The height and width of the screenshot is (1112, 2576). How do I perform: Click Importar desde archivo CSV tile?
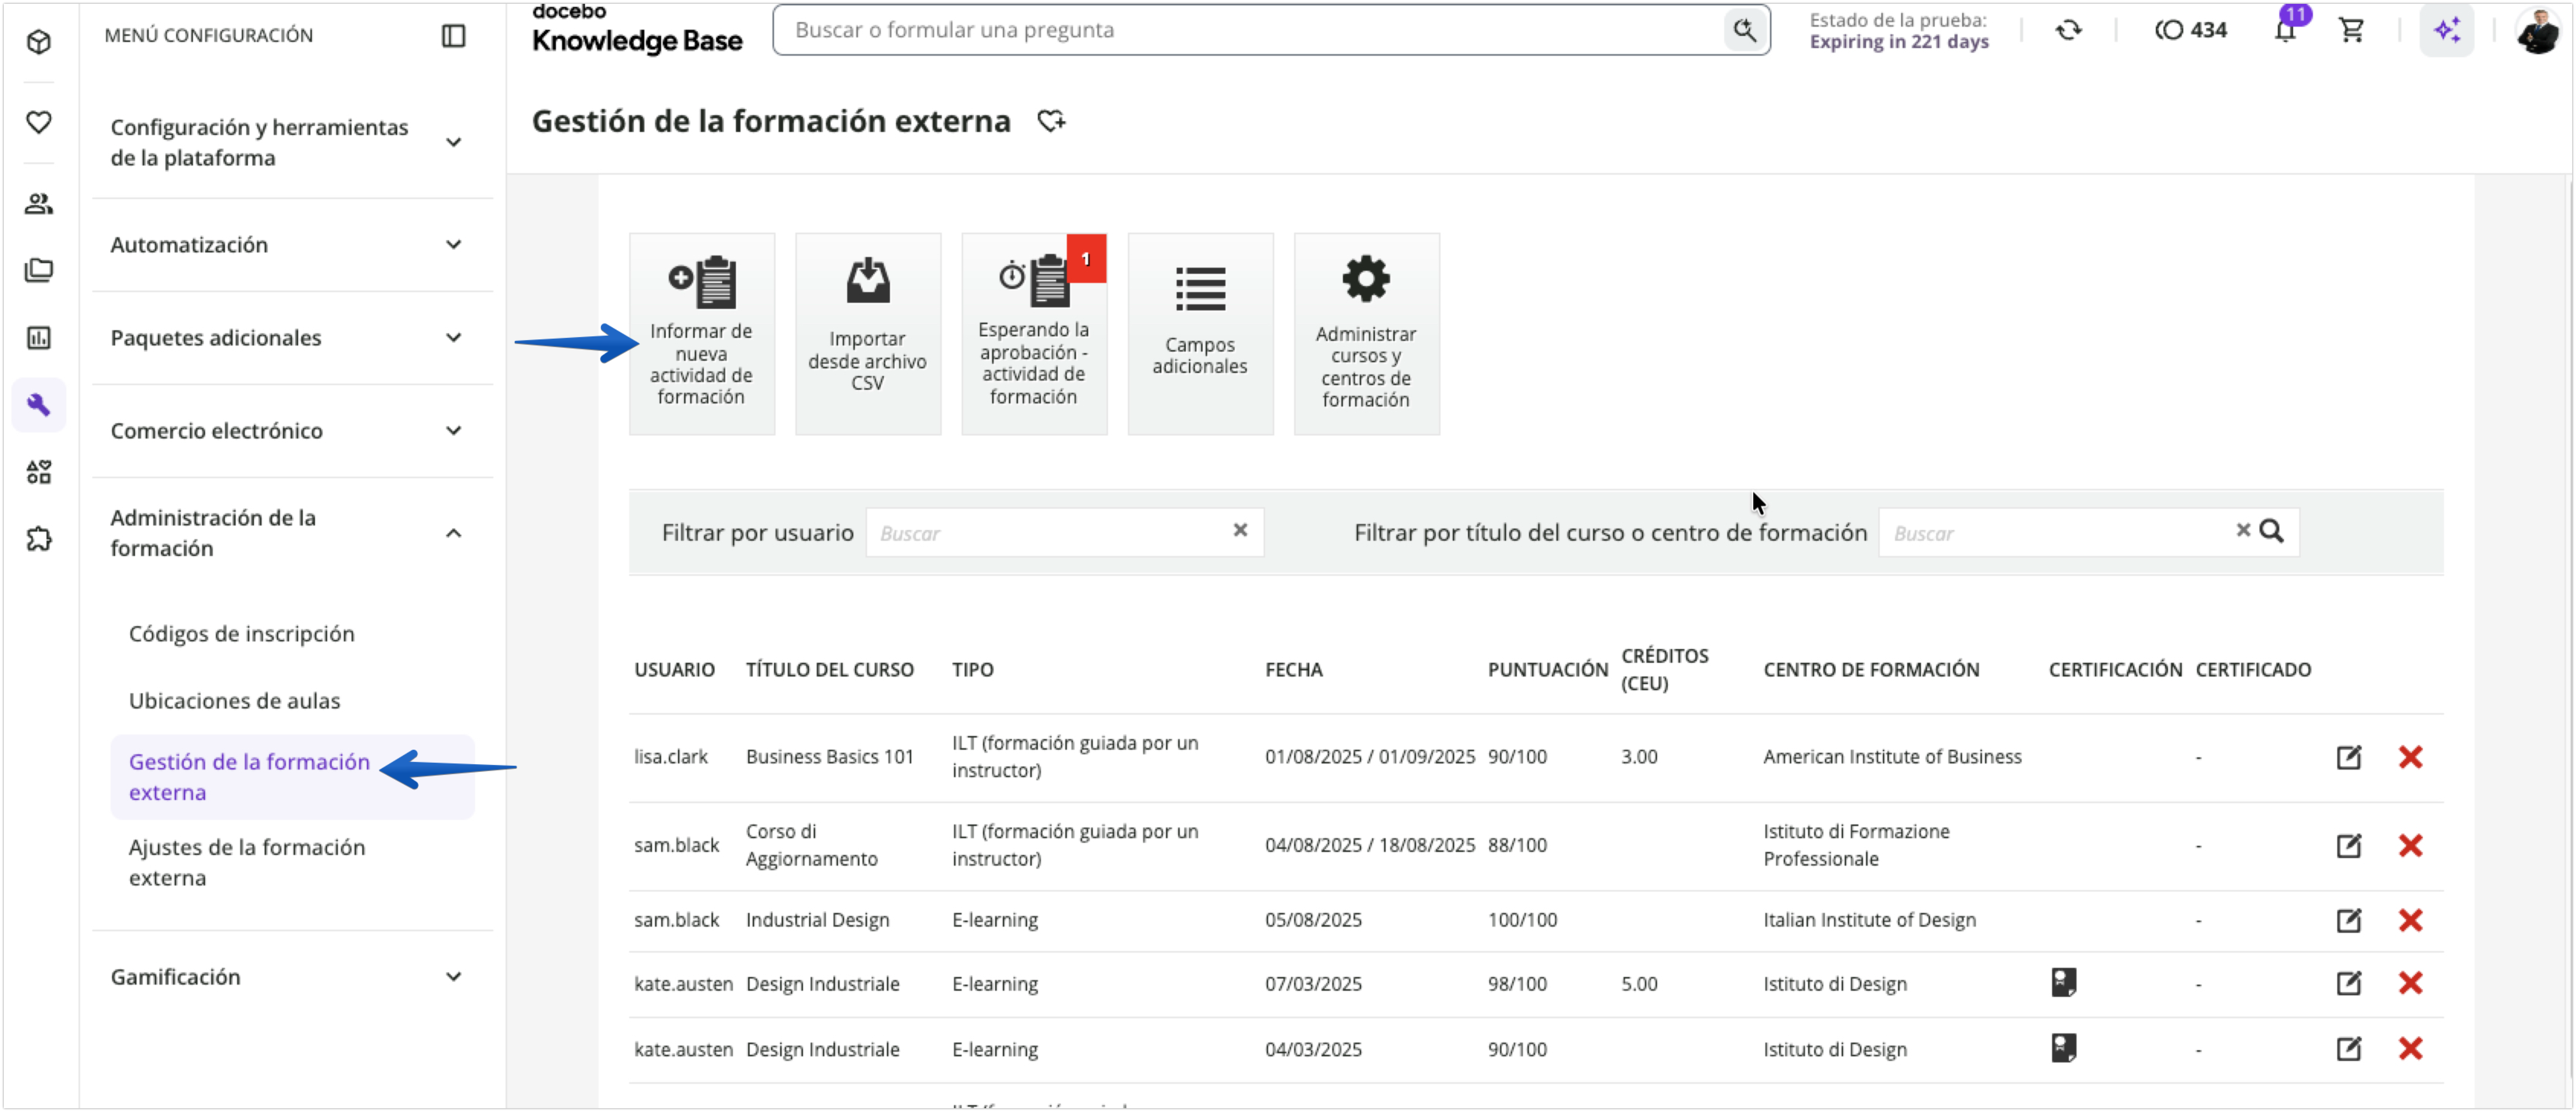tap(867, 334)
